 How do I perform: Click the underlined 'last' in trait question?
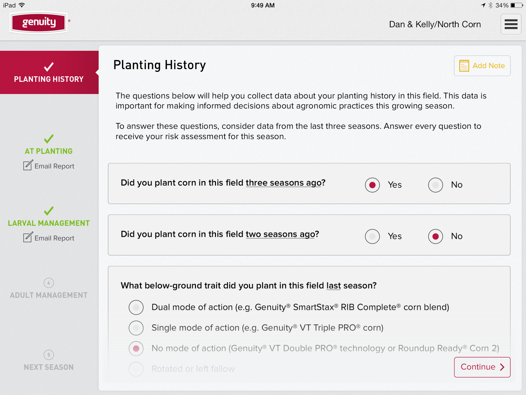pyautogui.click(x=333, y=286)
